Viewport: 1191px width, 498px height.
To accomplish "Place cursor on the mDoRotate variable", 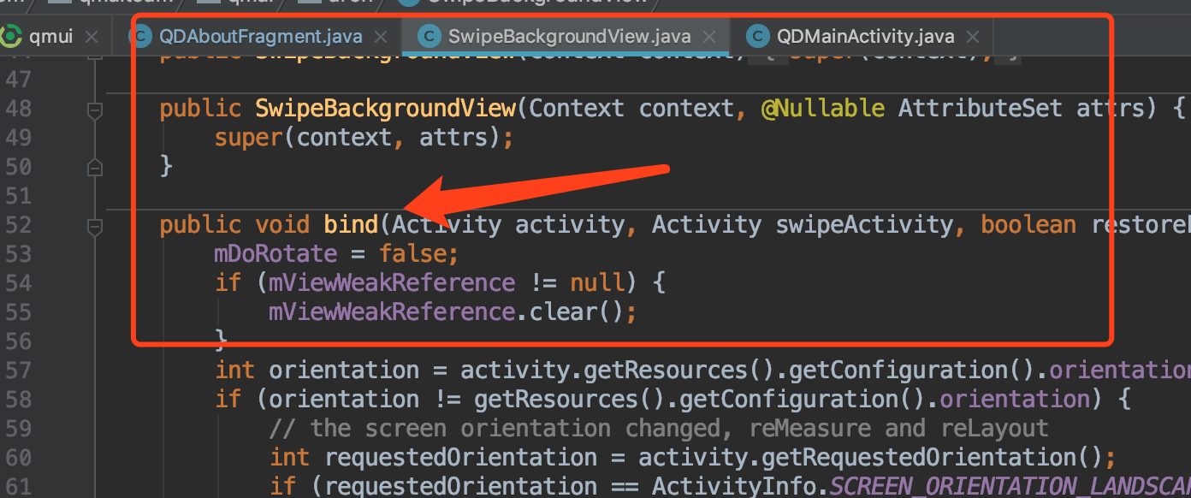I will [x=275, y=253].
